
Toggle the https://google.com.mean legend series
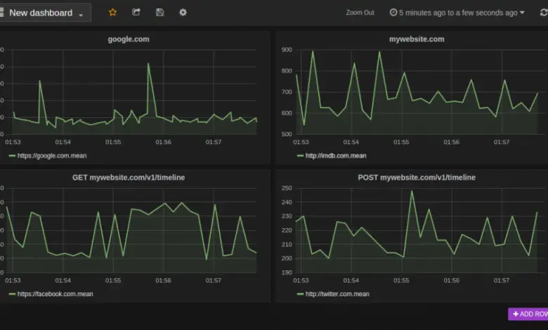click(52, 156)
